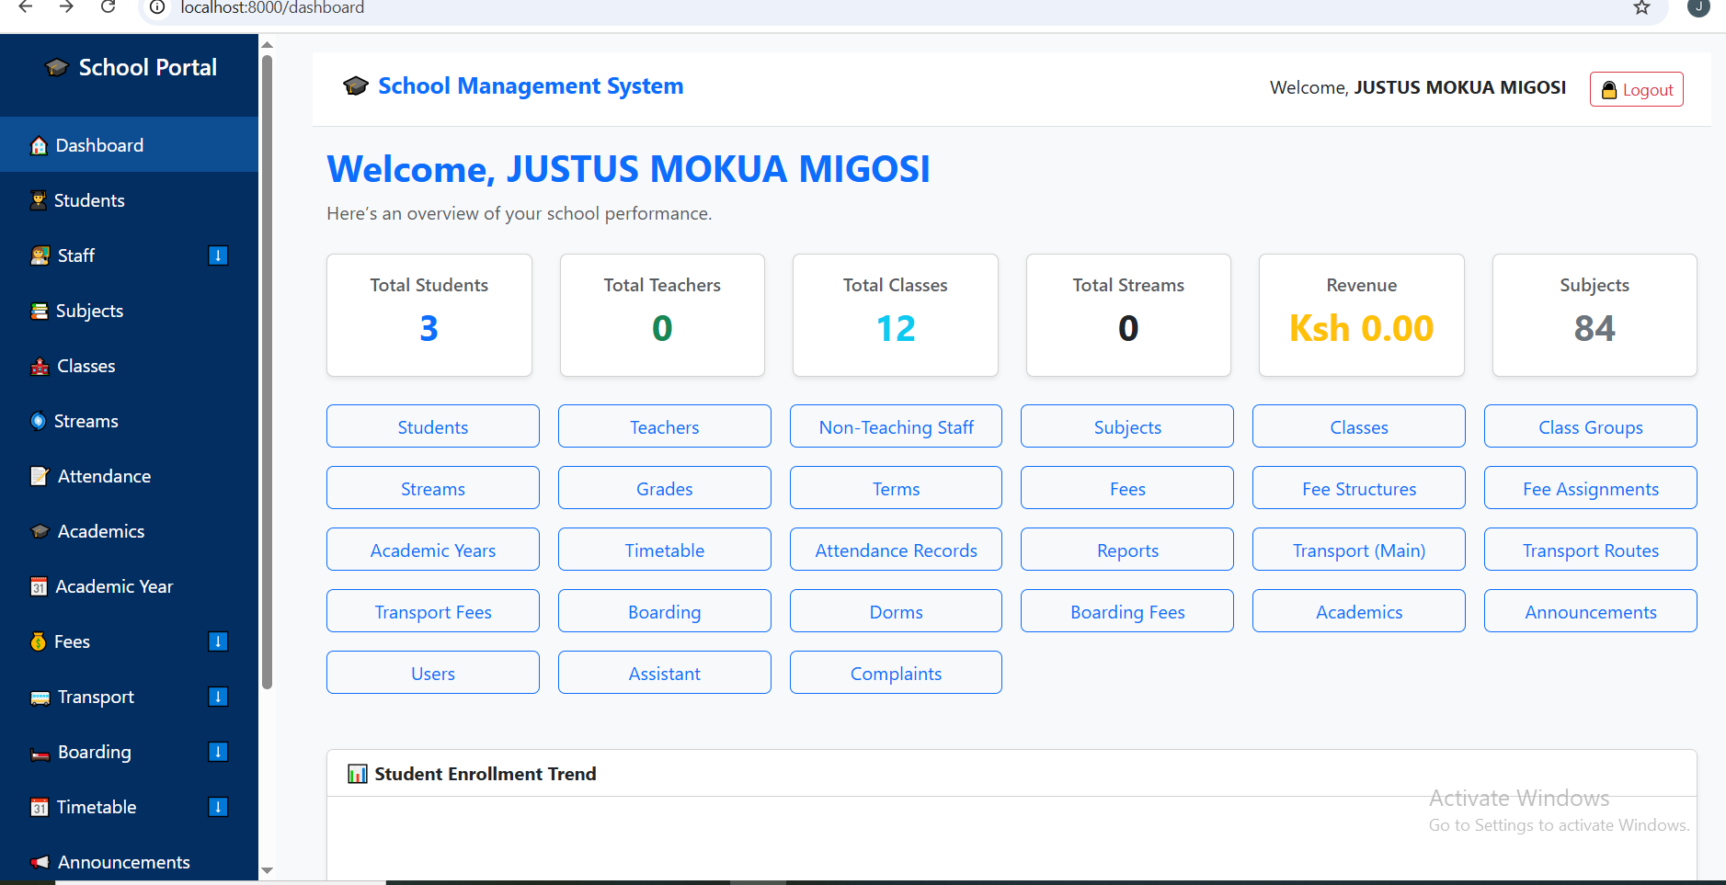
Task: Expand the Fees submenu arrow in sidebar
Action: click(218, 641)
